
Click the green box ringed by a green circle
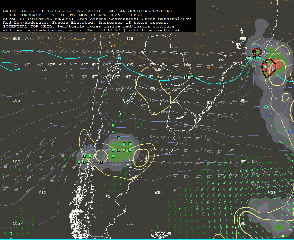pos(90,156)
